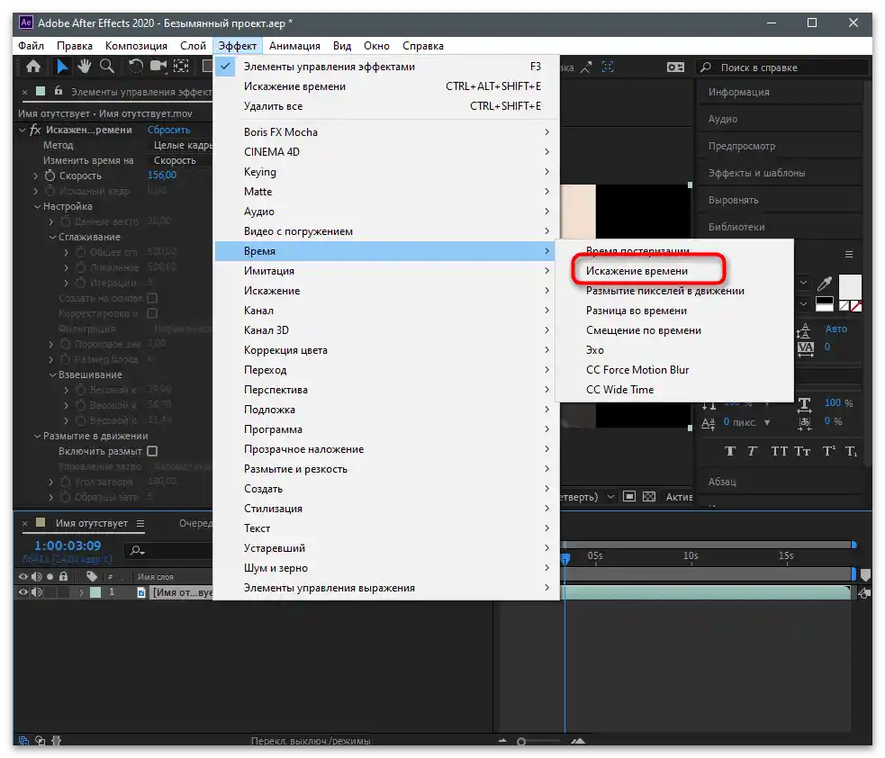The image size is (885, 758).
Task: Expand layer 1 in the timeline
Action: click(81, 592)
